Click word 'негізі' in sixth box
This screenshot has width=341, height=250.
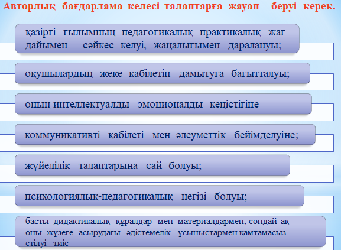[x=194, y=197]
